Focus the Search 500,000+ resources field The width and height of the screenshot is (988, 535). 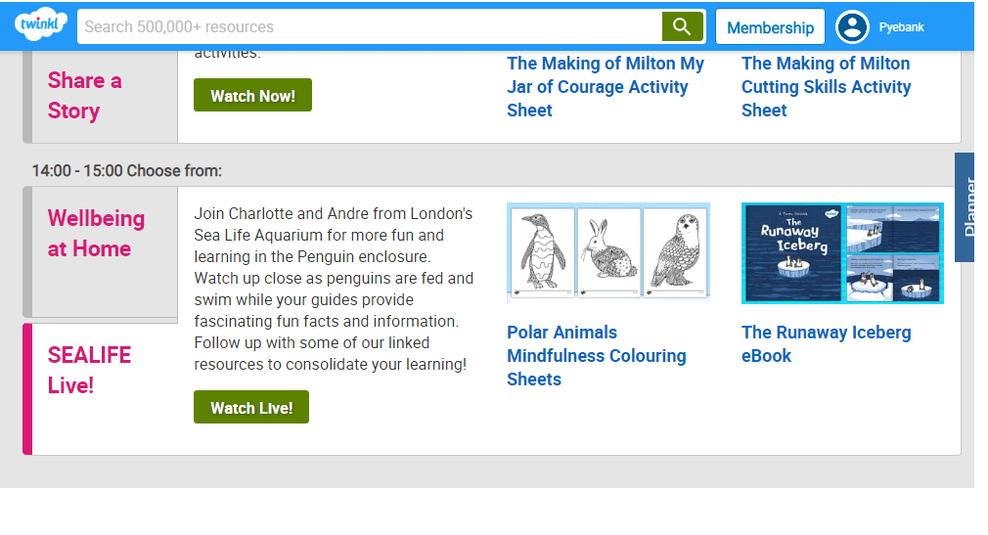tap(370, 27)
